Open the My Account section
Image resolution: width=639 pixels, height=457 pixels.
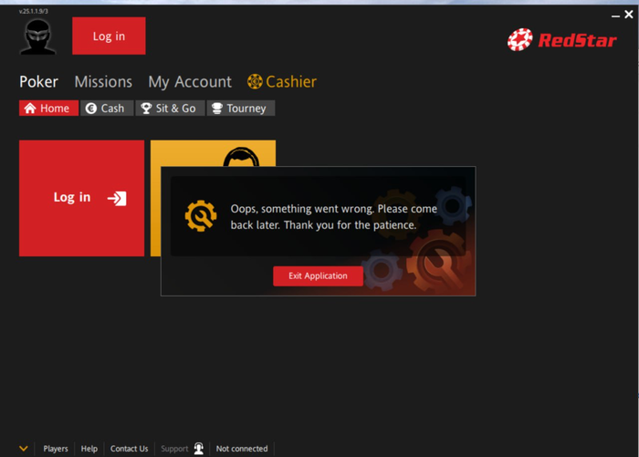[190, 82]
